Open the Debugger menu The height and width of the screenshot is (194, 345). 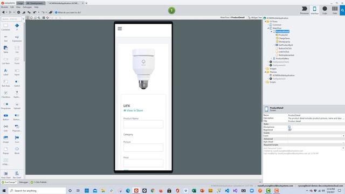pyautogui.click(x=27, y=7)
